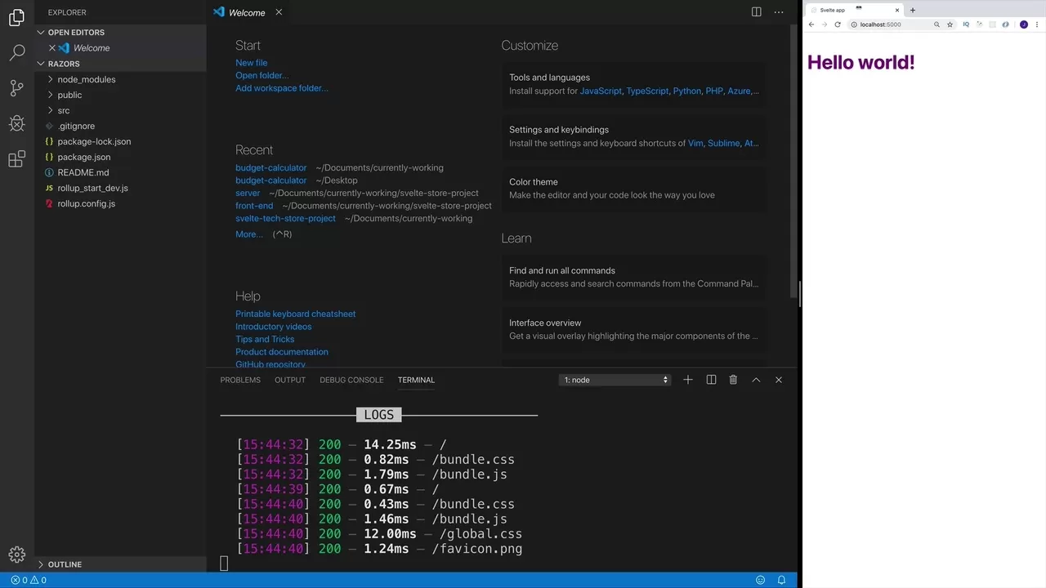Open the Extensions view
The height and width of the screenshot is (588, 1046).
pyautogui.click(x=16, y=159)
